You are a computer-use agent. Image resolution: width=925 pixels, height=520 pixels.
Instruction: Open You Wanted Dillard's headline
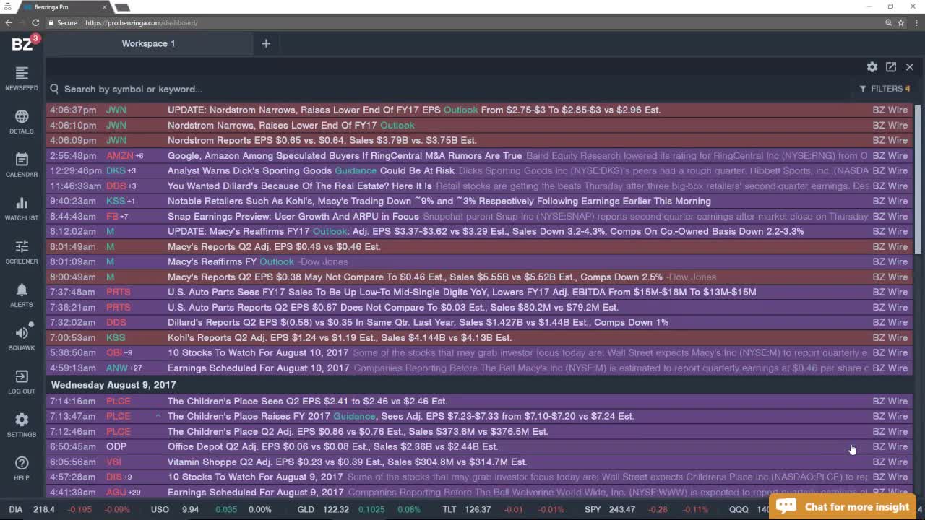tap(299, 186)
